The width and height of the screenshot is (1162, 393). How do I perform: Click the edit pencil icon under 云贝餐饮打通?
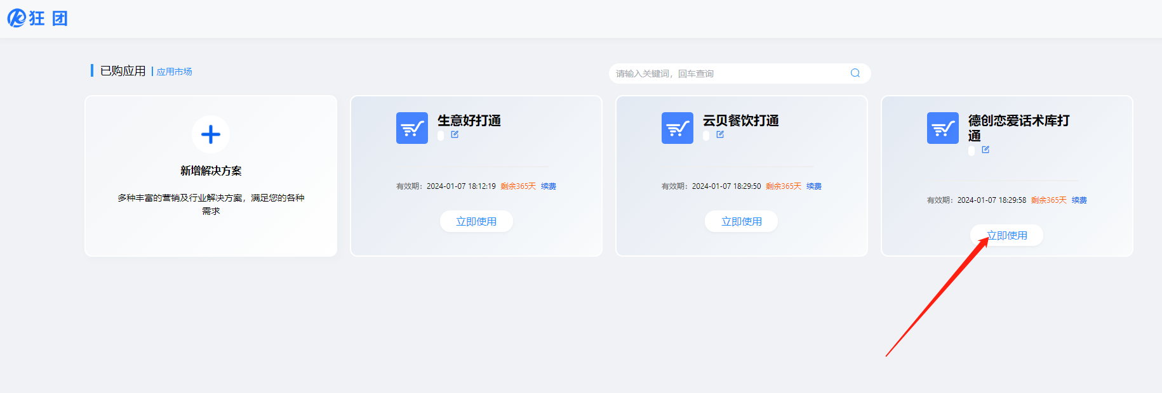(x=720, y=134)
